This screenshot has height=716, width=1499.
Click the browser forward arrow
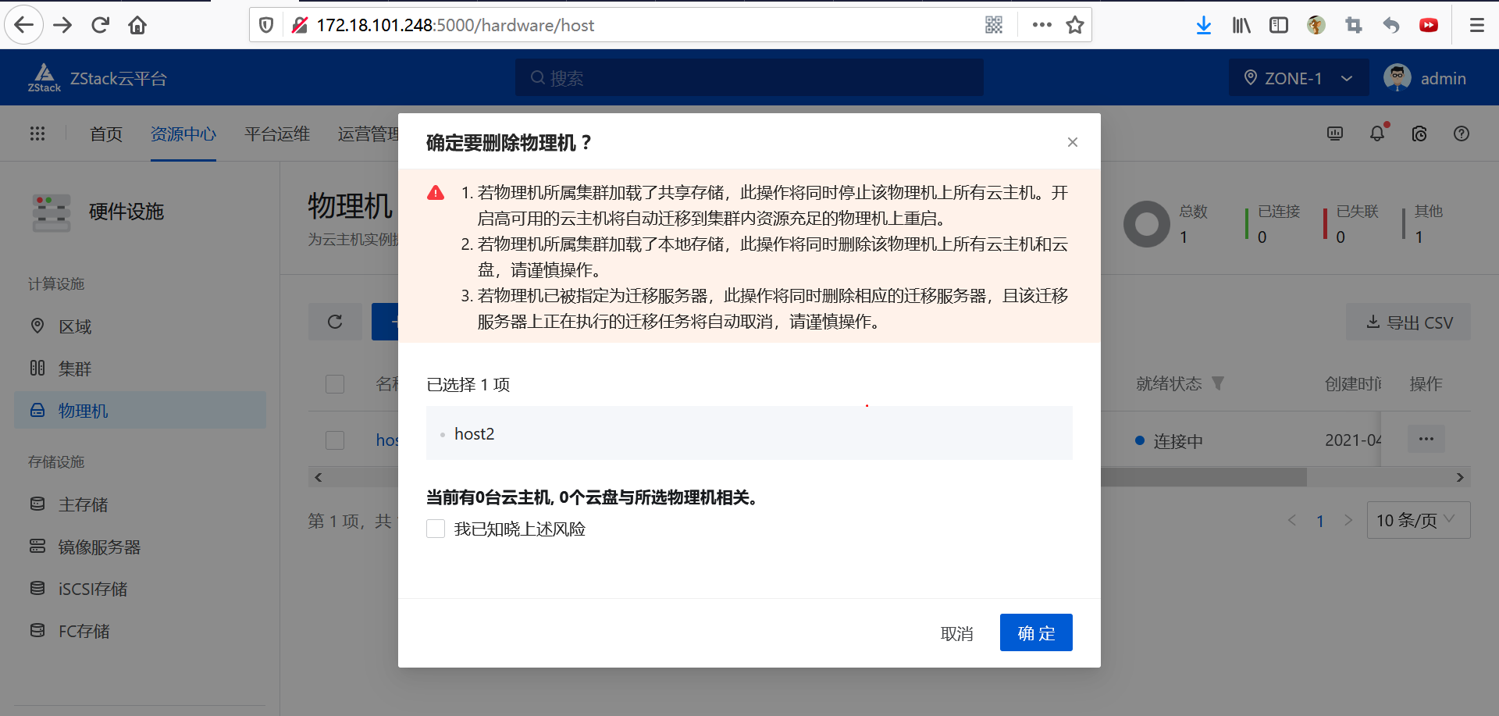point(62,25)
